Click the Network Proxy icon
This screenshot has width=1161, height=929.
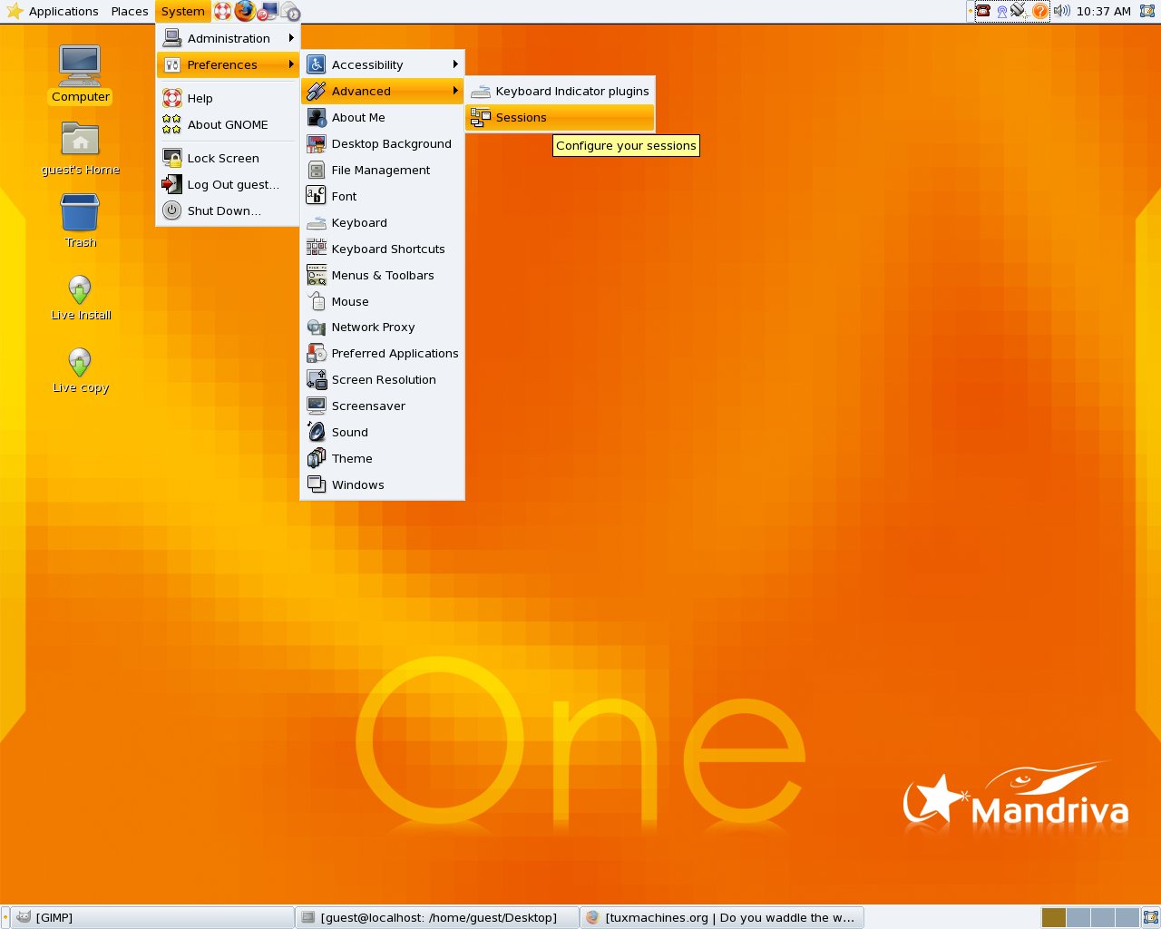316,328
